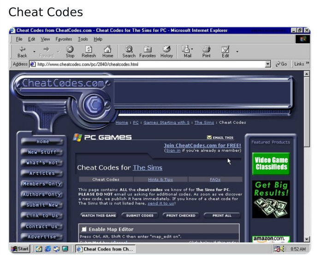
Task: Refresh the current page
Action: coord(89,52)
